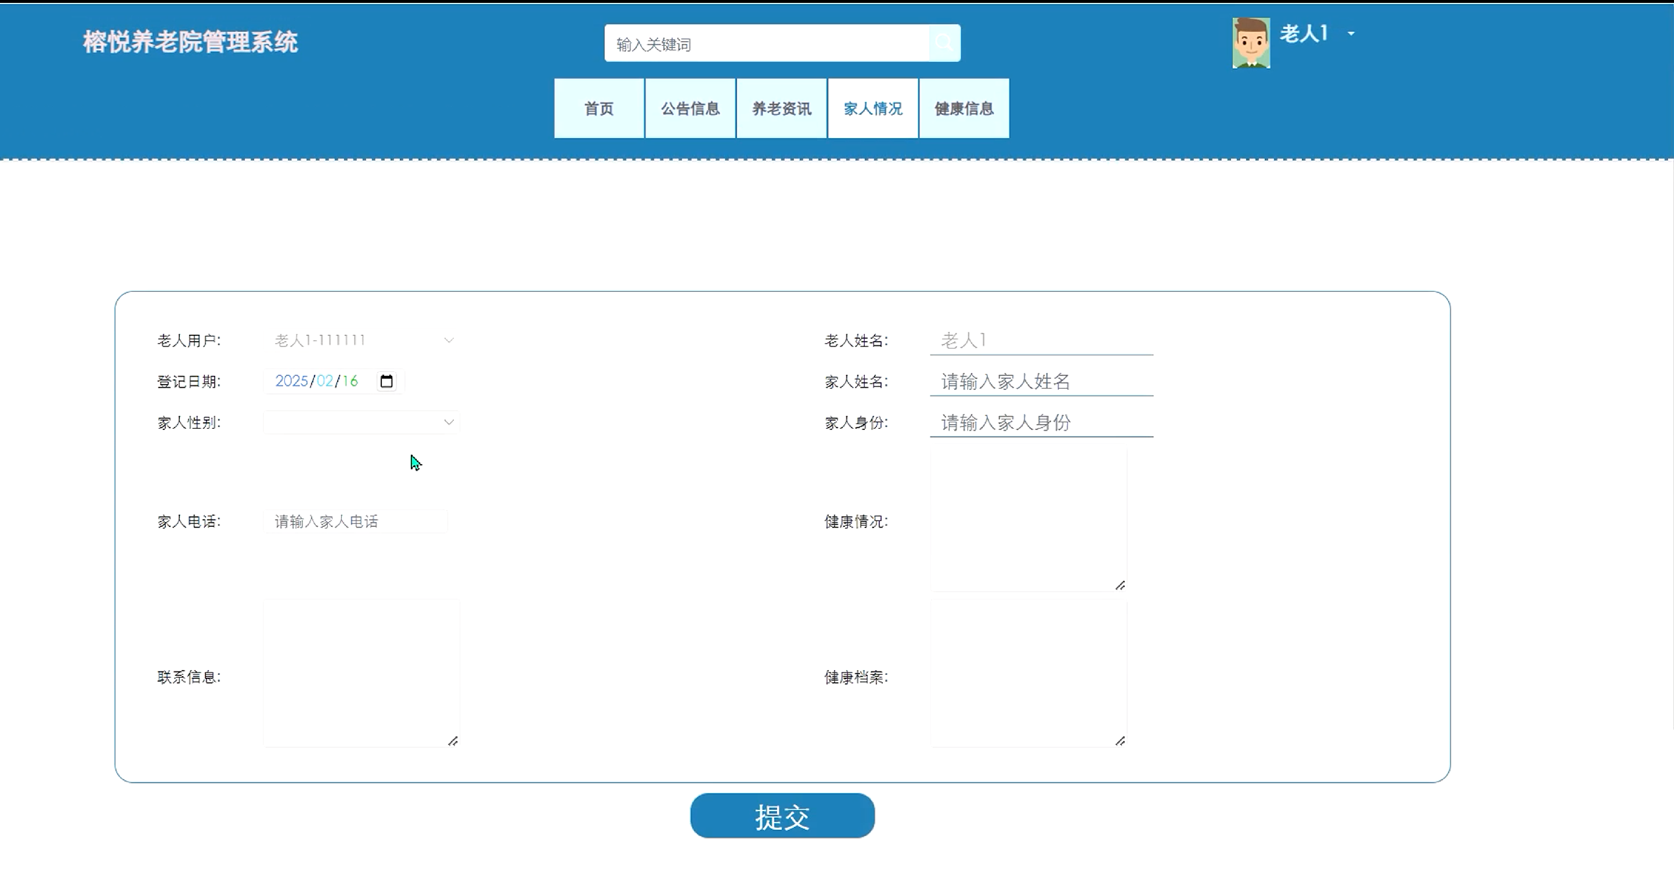Open the 老人用户 select box
Viewport: 1674px width, 882px height.
pos(361,341)
